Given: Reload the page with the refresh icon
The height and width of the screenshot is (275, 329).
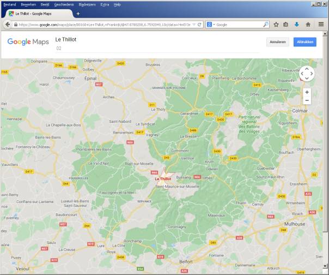Looking at the screenshot, I should point(199,25).
